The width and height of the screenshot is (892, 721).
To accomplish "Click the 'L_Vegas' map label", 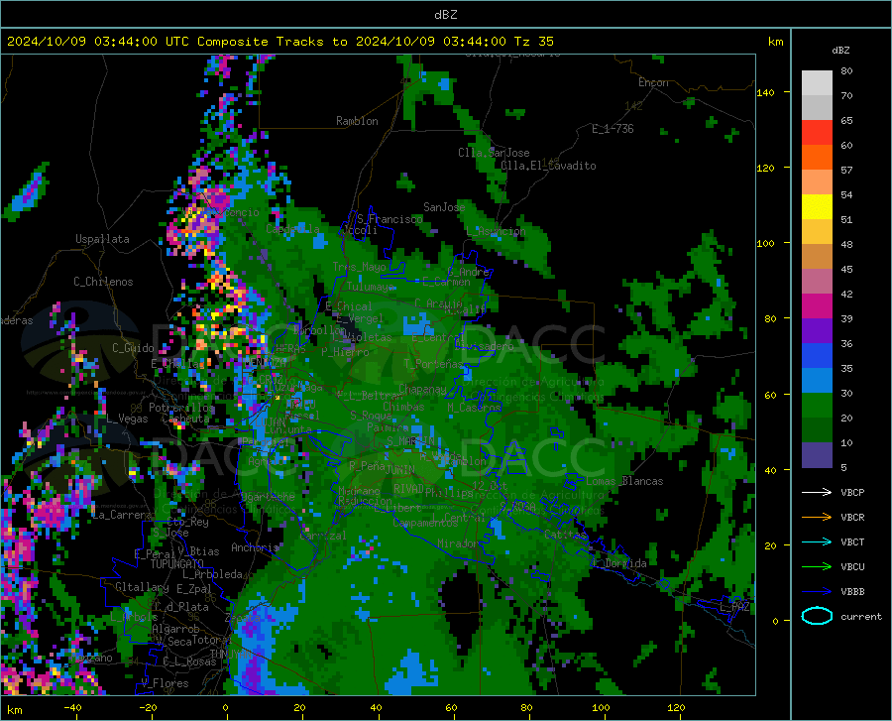I will pyautogui.click(x=127, y=419).
